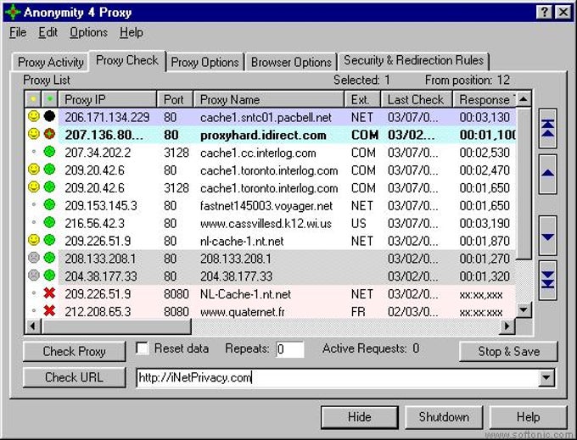Viewport: 577px width, 440px height.
Task: Click the smiley icon for proxyhard.idirect.com
Action: click(33, 134)
